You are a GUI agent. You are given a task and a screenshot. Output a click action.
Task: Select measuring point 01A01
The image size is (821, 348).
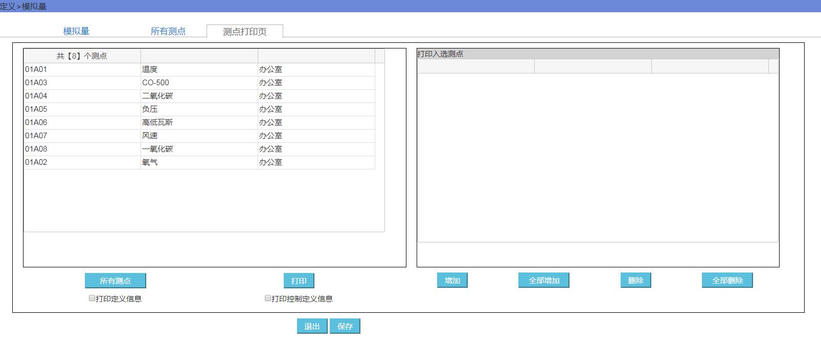click(82, 69)
